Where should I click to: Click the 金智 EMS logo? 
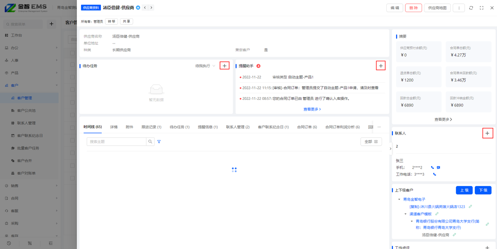26,8
